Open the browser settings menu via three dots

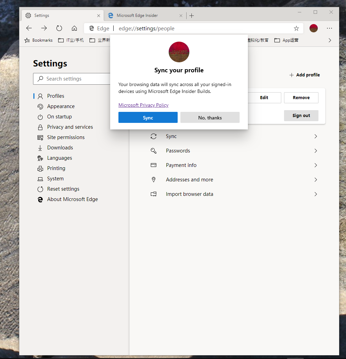pos(329,28)
